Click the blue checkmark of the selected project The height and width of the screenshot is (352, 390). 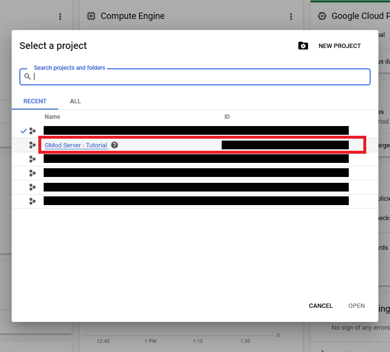tap(23, 131)
